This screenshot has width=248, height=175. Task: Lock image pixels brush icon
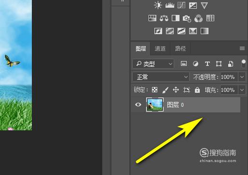(165, 90)
